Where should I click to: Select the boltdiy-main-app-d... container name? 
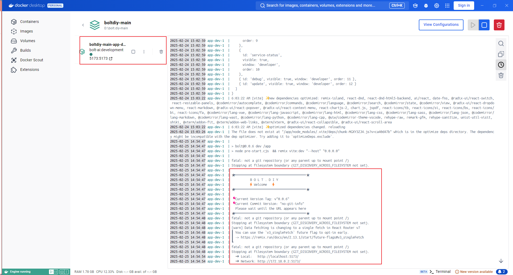pyautogui.click(x=107, y=45)
